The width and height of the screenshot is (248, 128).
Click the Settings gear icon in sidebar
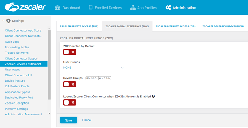click(8, 21)
